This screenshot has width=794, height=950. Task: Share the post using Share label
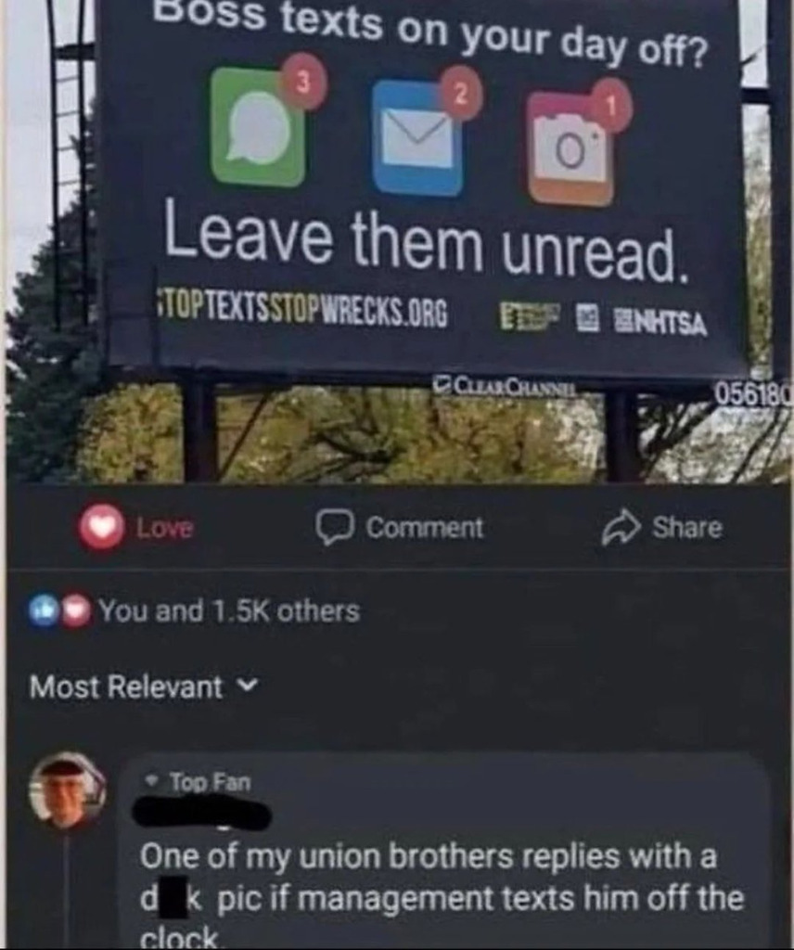687,527
